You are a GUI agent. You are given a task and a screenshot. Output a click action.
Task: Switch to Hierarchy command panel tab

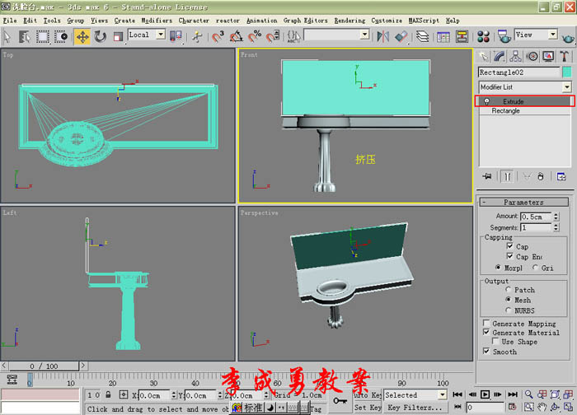pyautogui.click(x=515, y=56)
